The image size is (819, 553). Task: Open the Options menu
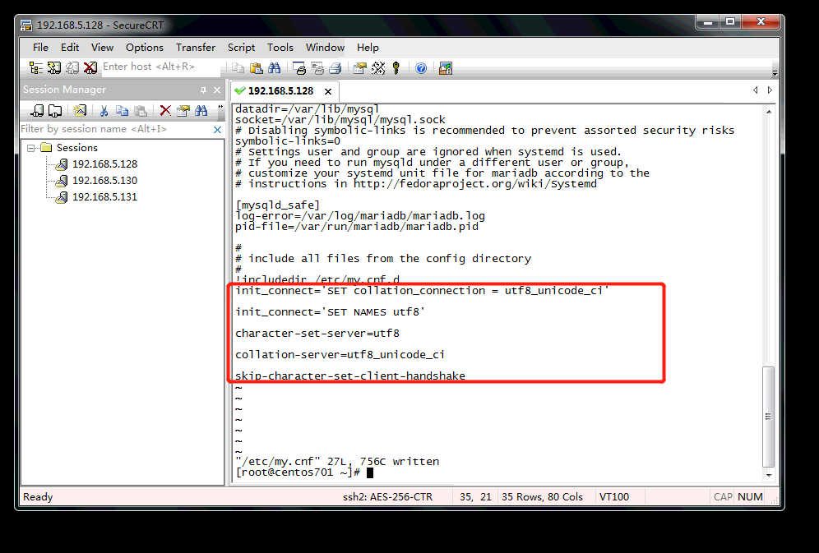tap(144, 48)
